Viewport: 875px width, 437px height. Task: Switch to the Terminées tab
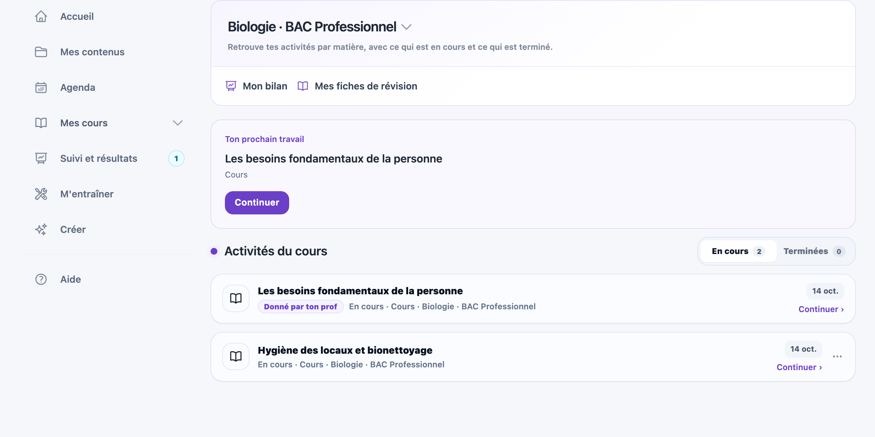[814, 251]
